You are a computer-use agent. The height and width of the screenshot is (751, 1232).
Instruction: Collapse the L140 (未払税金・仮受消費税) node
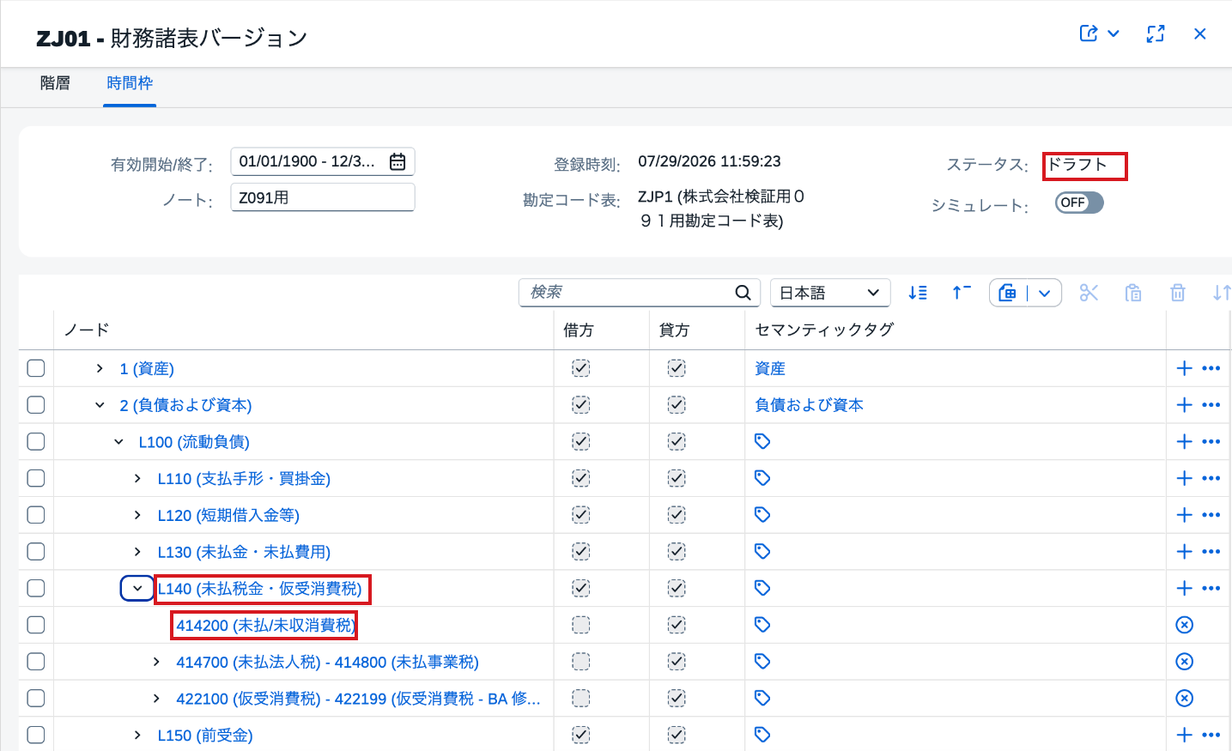point(137,588)
